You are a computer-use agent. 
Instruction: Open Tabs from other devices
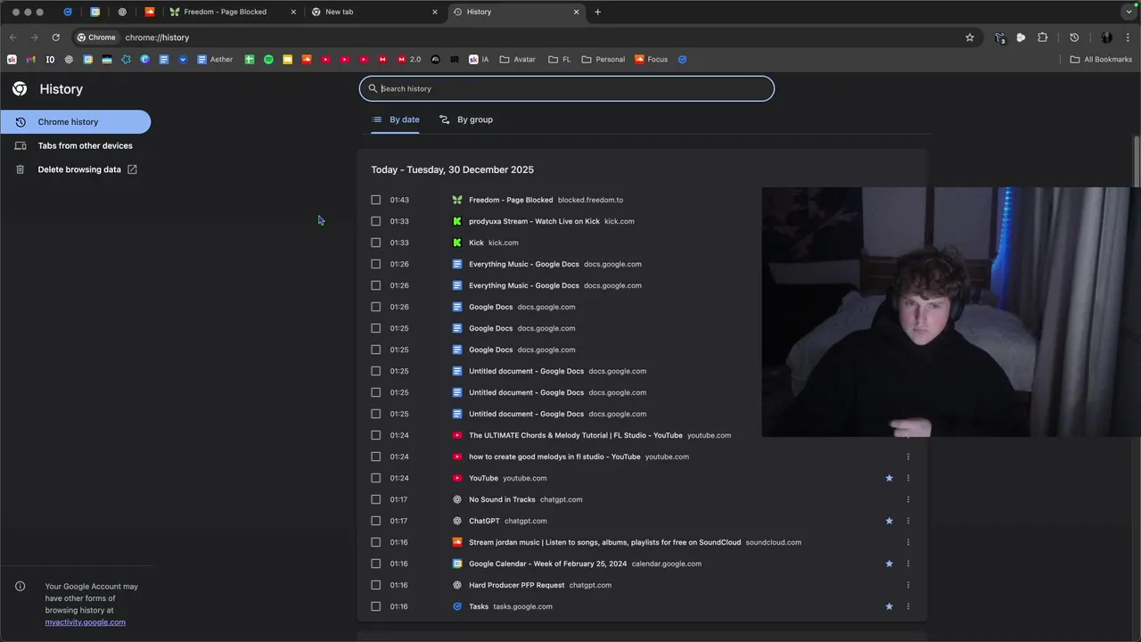(x=76, y=145)
